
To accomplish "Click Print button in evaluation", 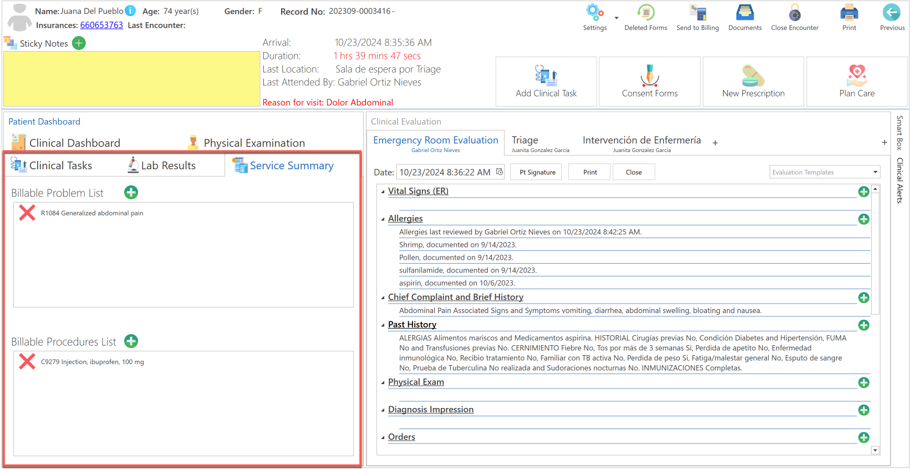I will pyautogui.click(x=590, y=172).
